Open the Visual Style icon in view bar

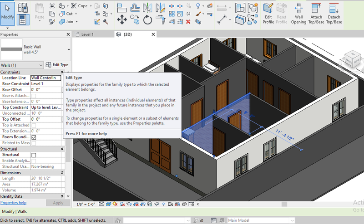click(108, 204)
